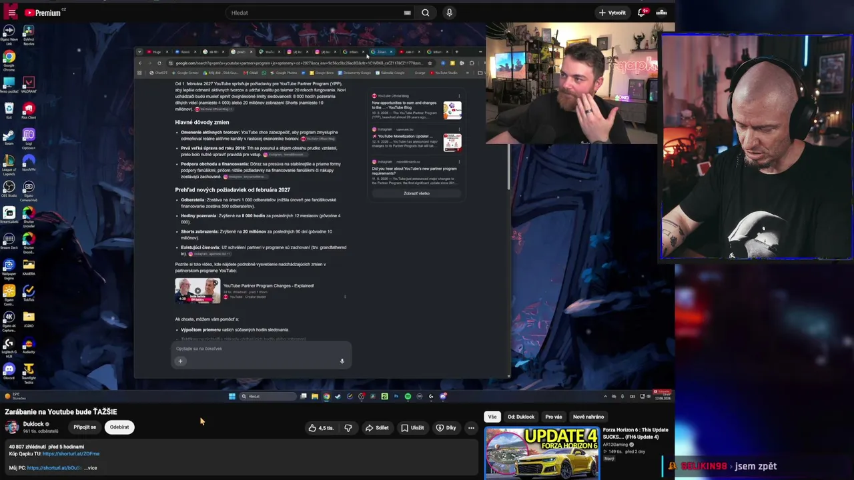Click the OBS Studio desktop icon
Image resolution: width=854 pixels, height=480 pixels.
(x=9, y=189)
